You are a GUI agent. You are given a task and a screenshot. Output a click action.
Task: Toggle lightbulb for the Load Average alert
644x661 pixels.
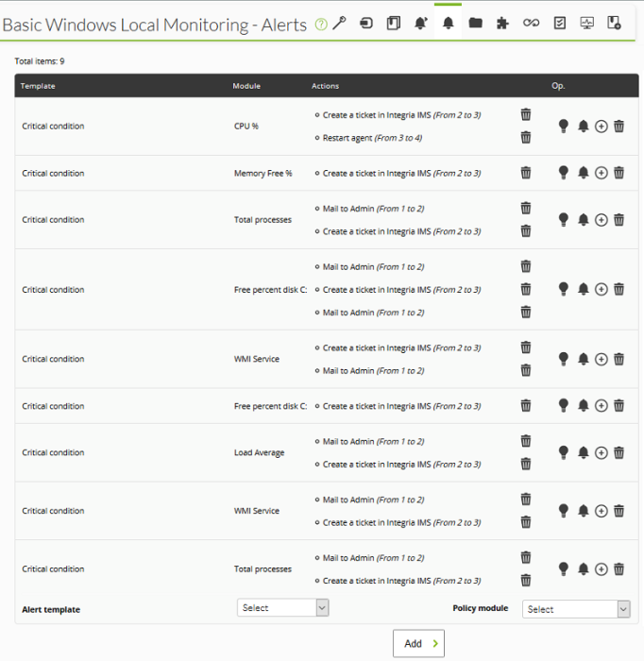click(x=564, y=452)
